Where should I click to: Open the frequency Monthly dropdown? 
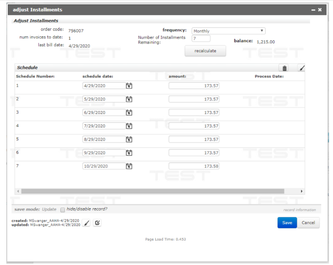228,31
